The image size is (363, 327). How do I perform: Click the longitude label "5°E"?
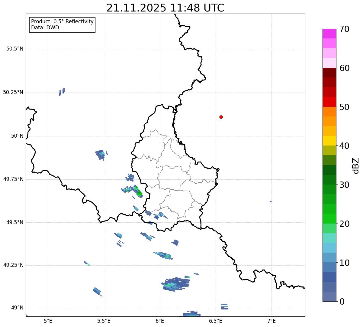pyautogui.click(x=48, y=321)
